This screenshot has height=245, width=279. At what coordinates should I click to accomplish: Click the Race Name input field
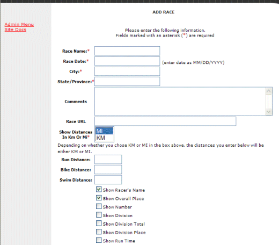pos(127,51)
